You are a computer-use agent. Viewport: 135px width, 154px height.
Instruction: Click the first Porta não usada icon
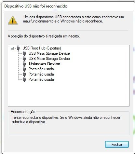(24, 69)
